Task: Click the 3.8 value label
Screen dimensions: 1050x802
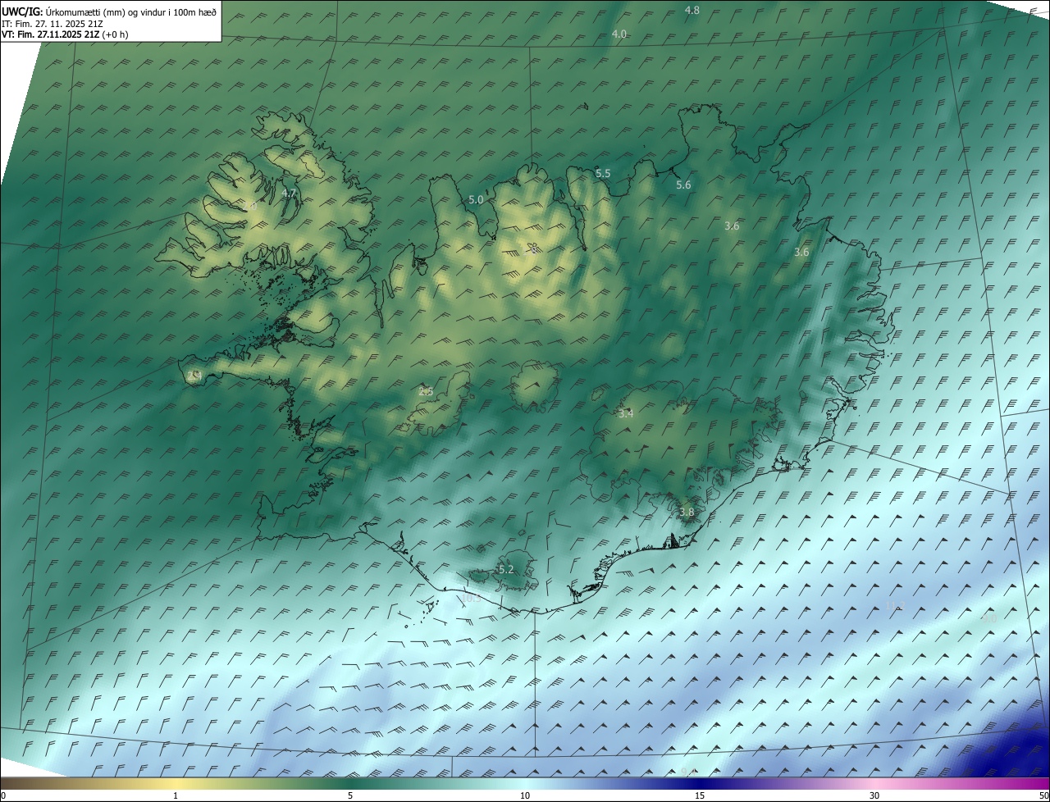Action: click(687, 512)
